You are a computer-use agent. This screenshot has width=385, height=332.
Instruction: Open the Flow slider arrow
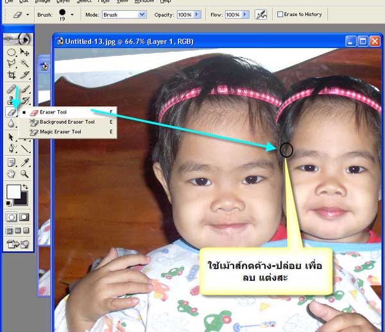pyautogui.click(x=245, y=15)
